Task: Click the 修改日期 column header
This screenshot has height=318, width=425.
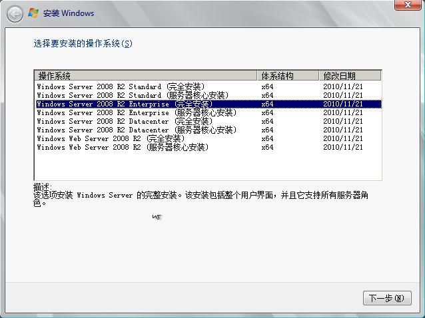Action: tap(350, 76)
